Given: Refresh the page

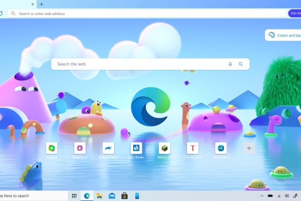Looking at the screenshot, I should [x=1, y=13].
